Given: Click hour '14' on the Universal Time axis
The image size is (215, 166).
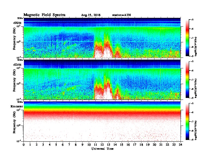Looking at the screenshot, I should click(115, 145).
